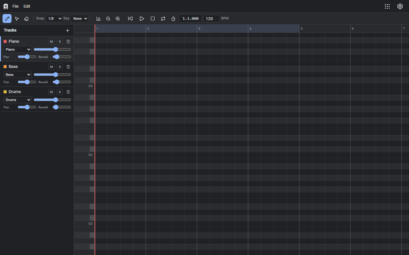Delete the Bass track
Viewport: 409px width, 255px height.
click(68, 67)
